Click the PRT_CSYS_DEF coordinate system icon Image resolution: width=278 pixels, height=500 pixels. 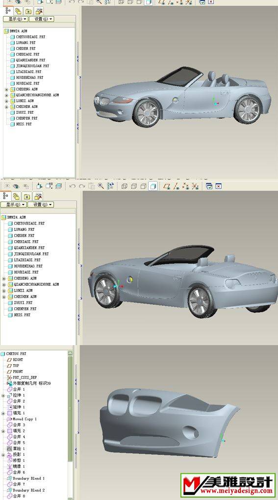coord(9,377)
